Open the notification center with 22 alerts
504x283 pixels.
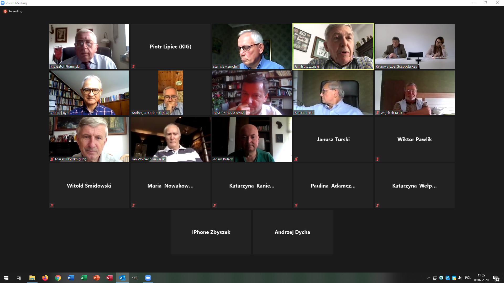point(496,278)
